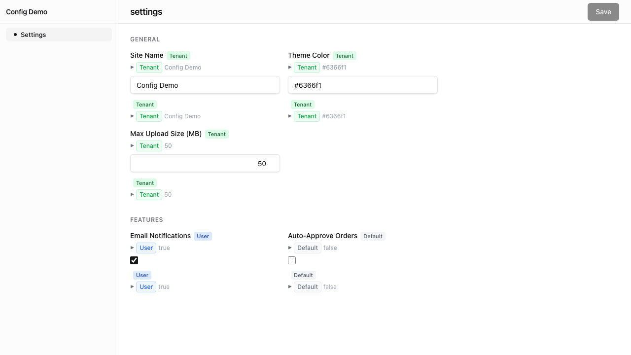Expand the Default triangle below Auto-Approve checkbox

tap(290, 286)
